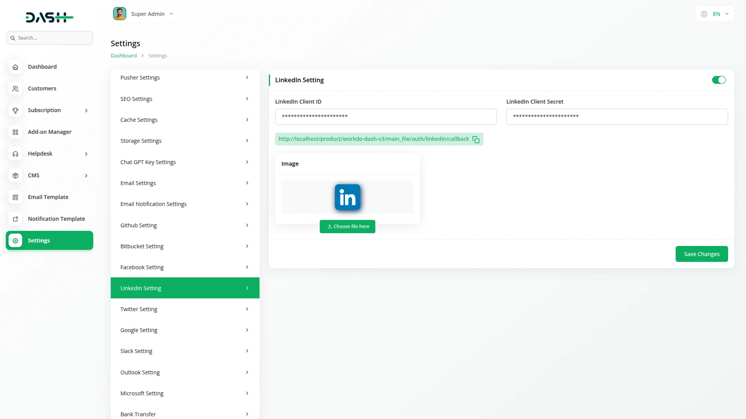
Task: Open Google Setting from the list
Action: [185, 330]
